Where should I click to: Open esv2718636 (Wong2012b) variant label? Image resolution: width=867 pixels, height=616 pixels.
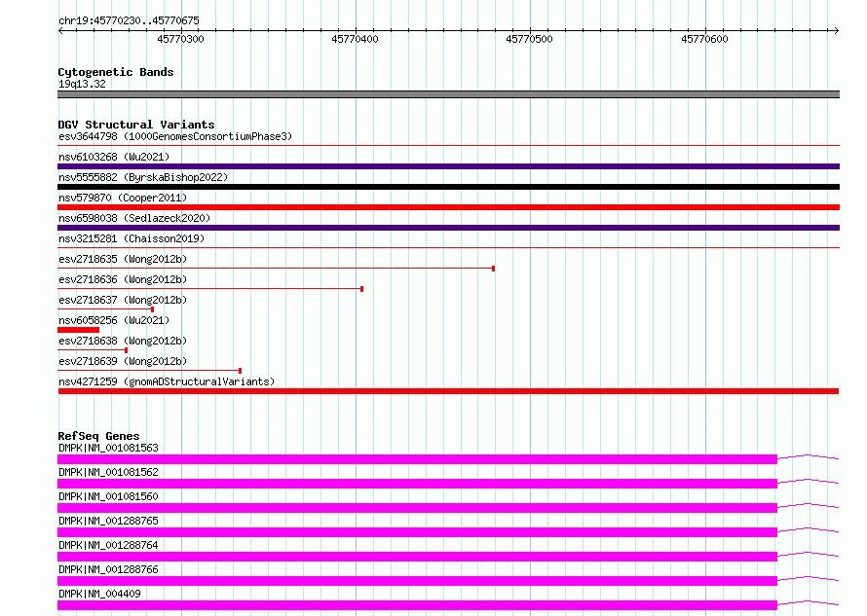[123, 279]
